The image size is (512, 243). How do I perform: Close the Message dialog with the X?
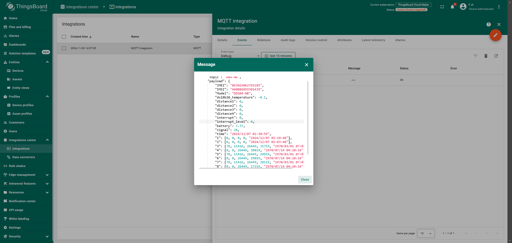click(307, 65)
